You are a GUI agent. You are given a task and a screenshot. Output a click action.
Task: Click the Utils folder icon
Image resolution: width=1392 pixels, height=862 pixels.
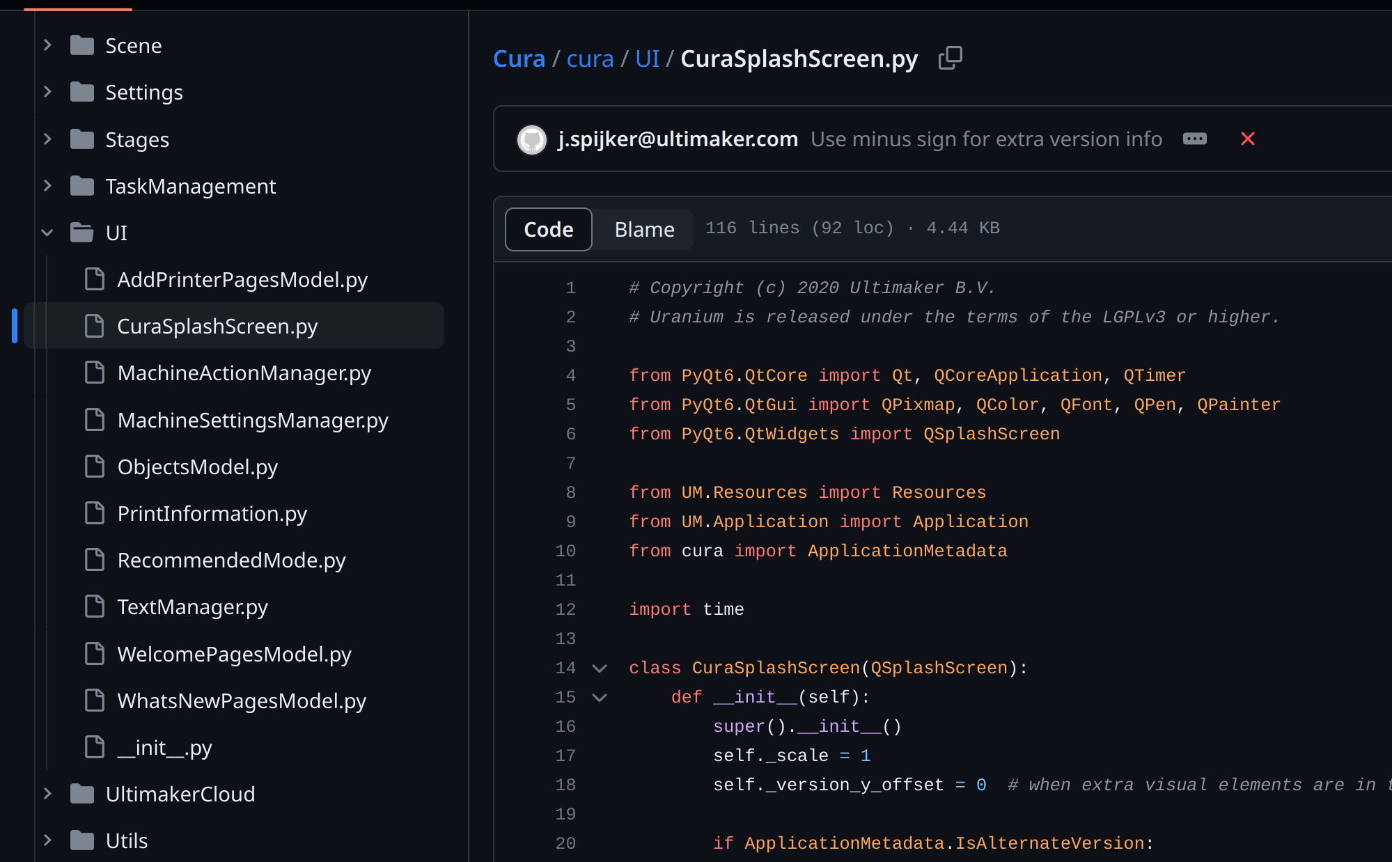click(x=82, y=840)
